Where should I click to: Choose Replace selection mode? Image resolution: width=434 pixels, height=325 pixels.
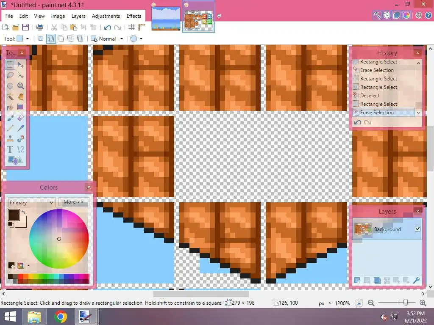[x=41, y=39]
